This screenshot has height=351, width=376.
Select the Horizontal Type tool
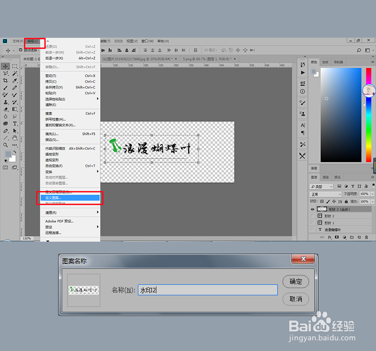click(15, 124)
